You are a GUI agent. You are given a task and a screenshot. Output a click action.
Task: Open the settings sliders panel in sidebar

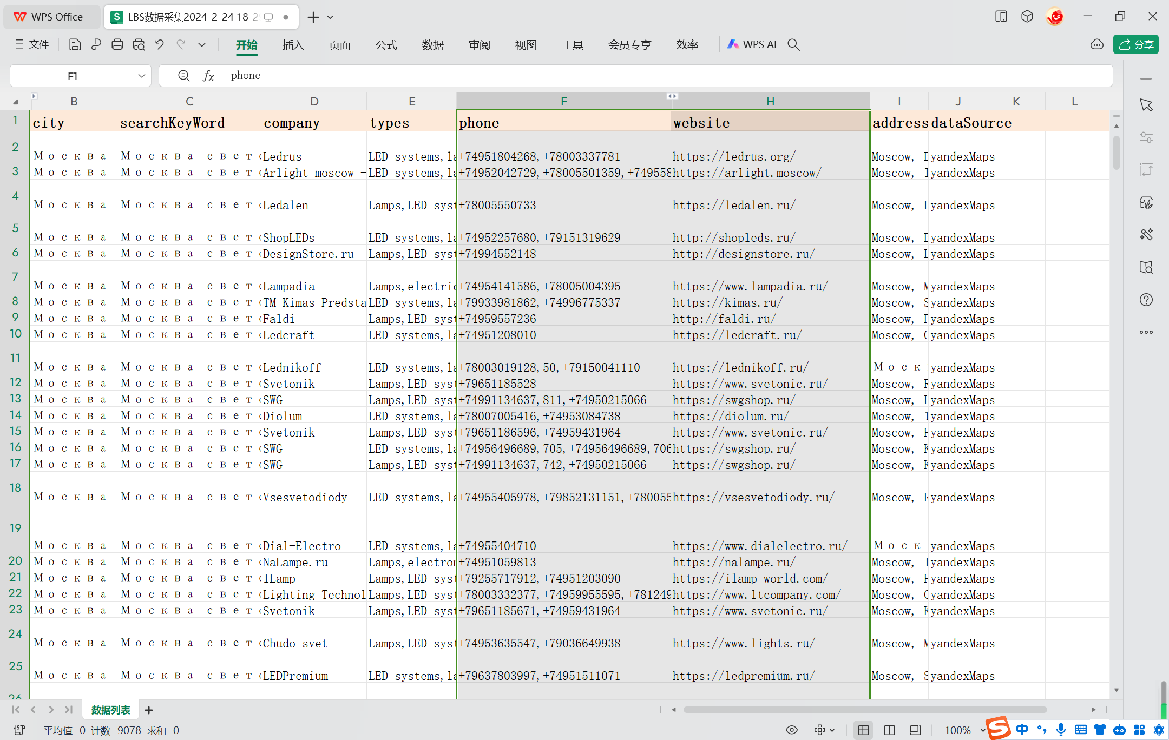click(x=1146, y=137)
